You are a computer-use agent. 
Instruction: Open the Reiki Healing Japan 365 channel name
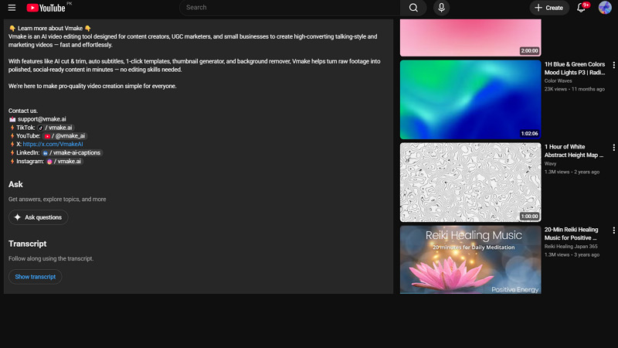[571, 247]
